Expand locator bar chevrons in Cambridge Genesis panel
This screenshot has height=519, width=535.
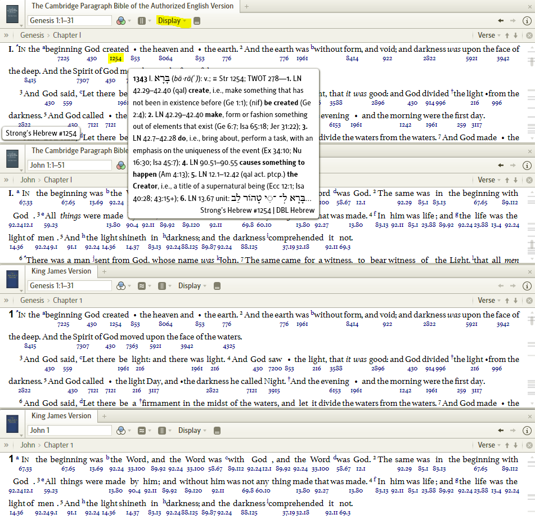6,35
